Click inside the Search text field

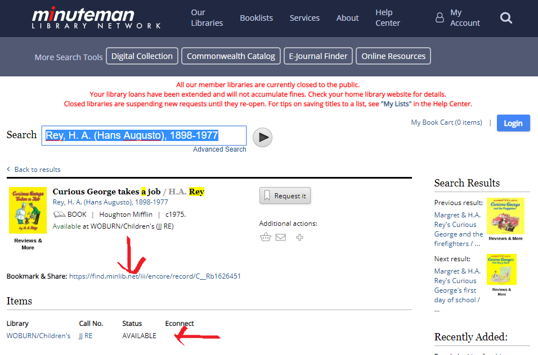tap(144, 135)
